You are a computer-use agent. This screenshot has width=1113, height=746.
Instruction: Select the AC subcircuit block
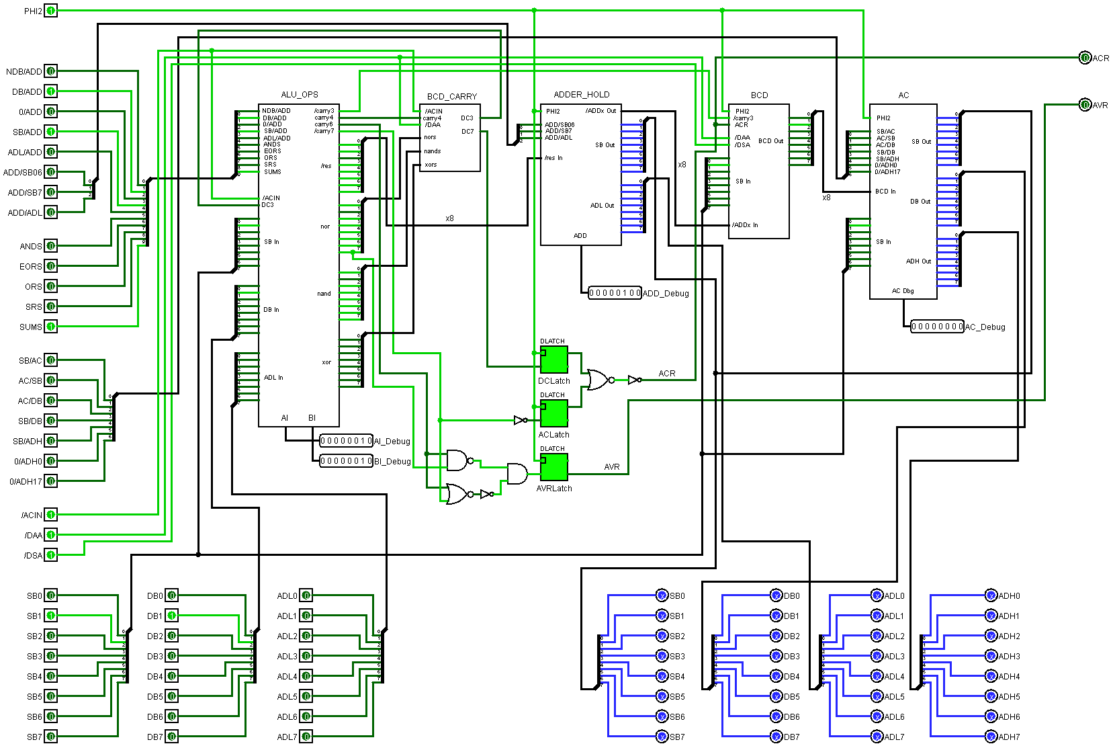pyautogui.click(x=903, y=202)
